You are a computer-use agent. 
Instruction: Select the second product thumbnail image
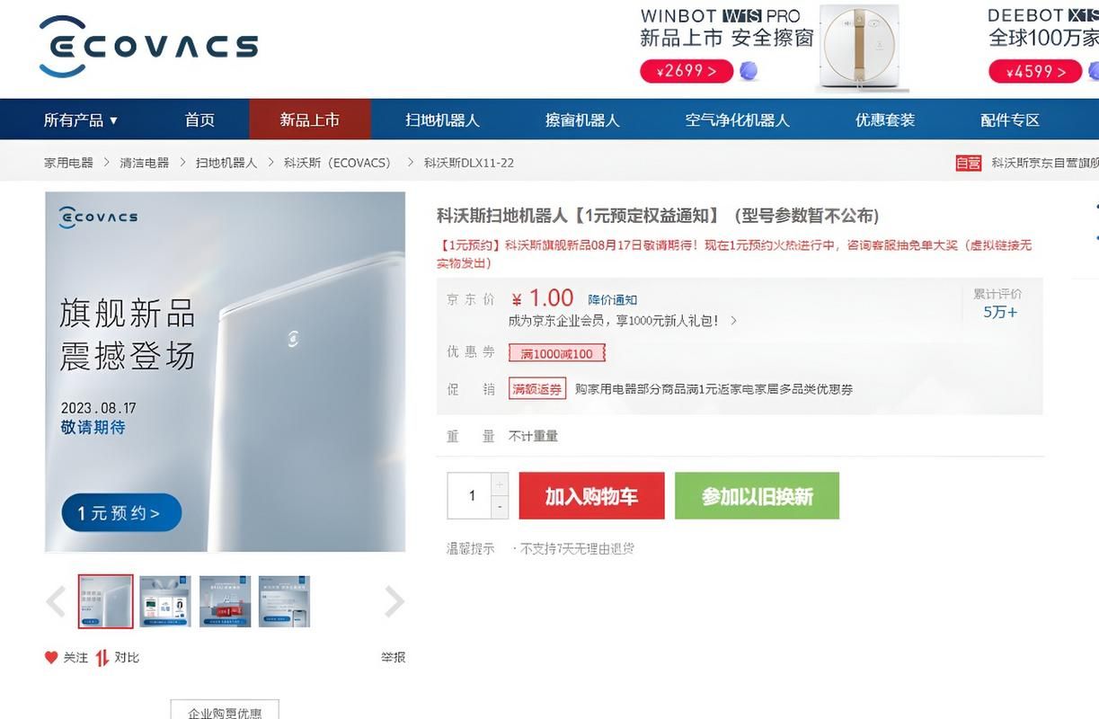(x=165, y=601)
